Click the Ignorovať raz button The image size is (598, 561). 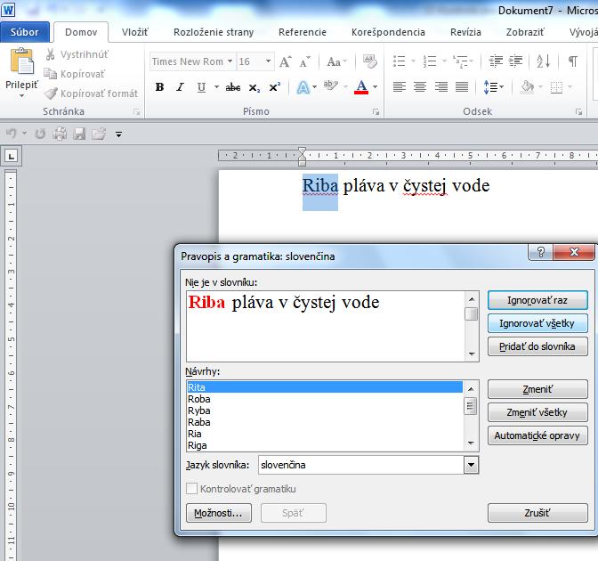[537, 300]
